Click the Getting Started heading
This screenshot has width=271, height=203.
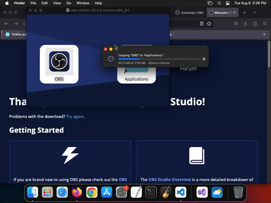tap(37, 130)
